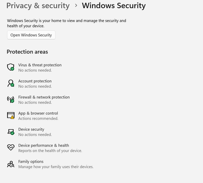Select Firewall & network protection text

pos(44,97)
